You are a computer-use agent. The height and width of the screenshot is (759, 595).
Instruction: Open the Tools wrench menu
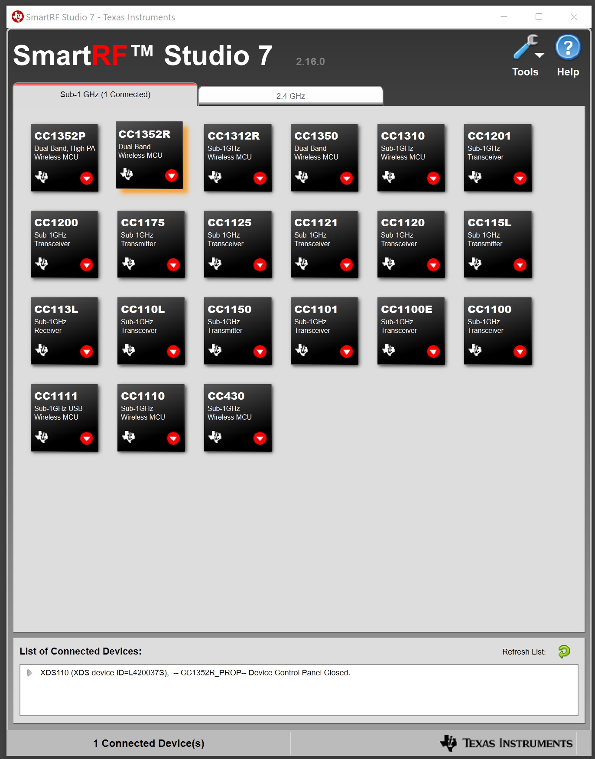(x=528, y=47)
